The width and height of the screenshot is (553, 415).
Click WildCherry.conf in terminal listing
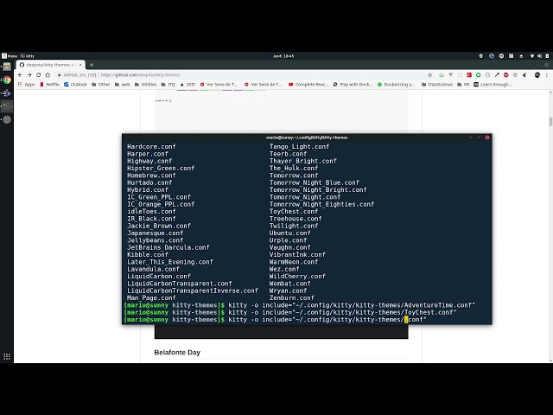point(297,277)
